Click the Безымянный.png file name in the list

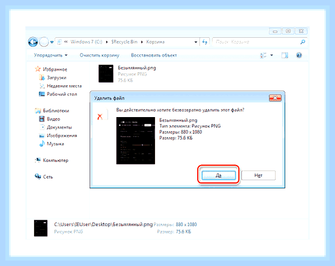[137, 68]
